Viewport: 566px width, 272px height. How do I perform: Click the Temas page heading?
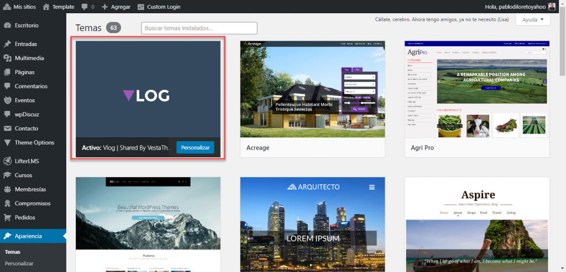[x=88, y=28]
